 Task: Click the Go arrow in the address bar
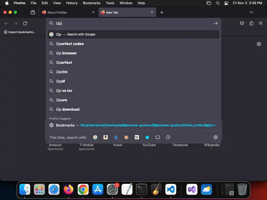216,23
